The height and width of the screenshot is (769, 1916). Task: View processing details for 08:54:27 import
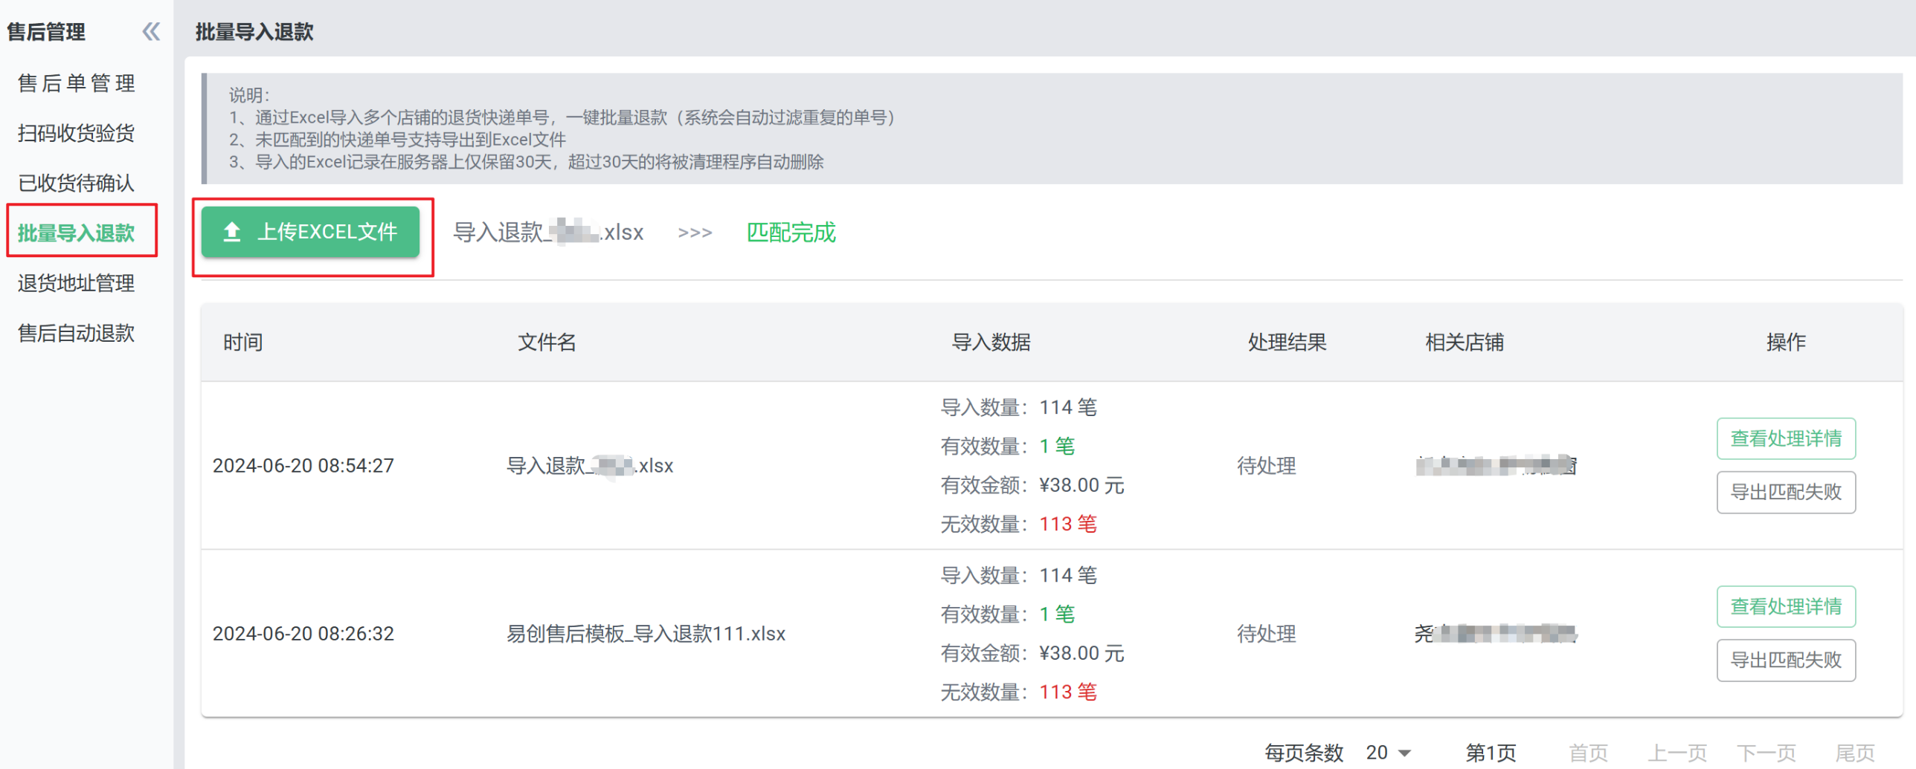coord(1785,438)
